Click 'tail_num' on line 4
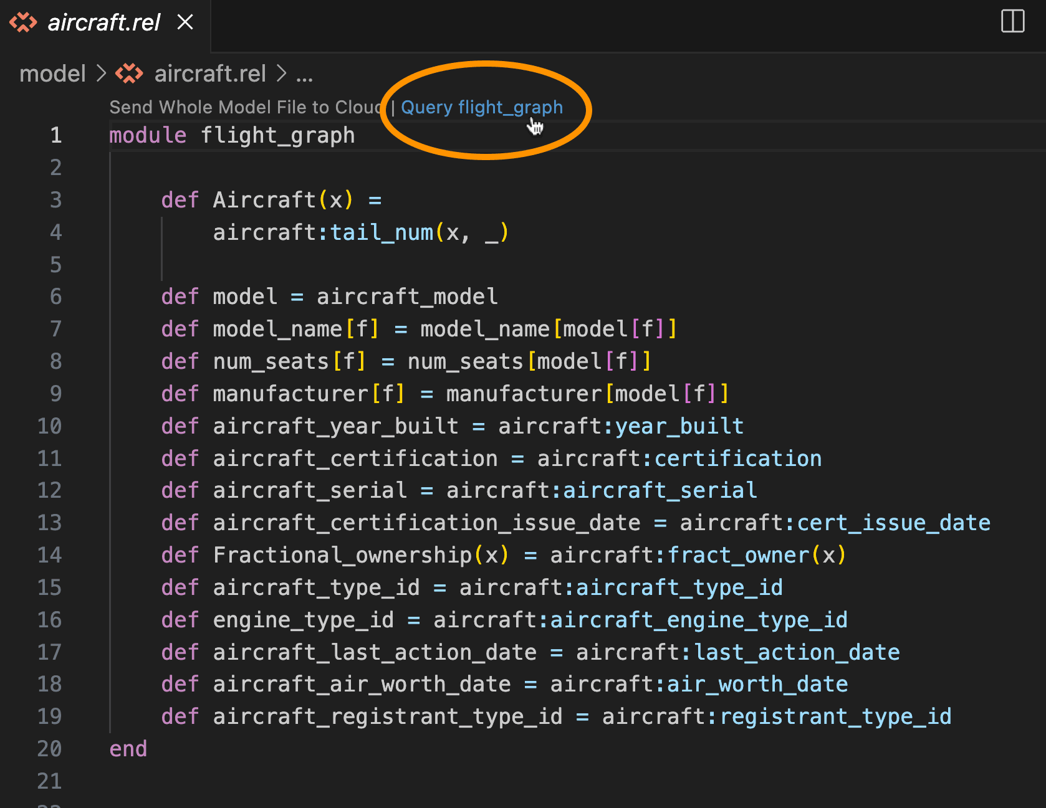Image resolution: width=1046 pixels, height=808 pixels. click(x=381, y=232)
